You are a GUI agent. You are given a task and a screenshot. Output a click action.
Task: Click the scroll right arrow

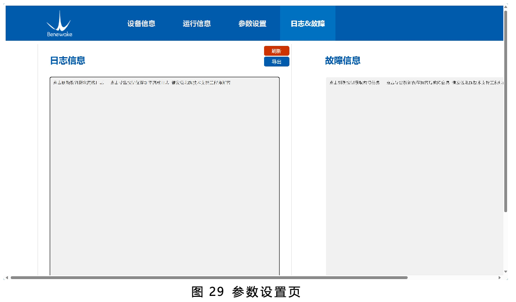500,278
